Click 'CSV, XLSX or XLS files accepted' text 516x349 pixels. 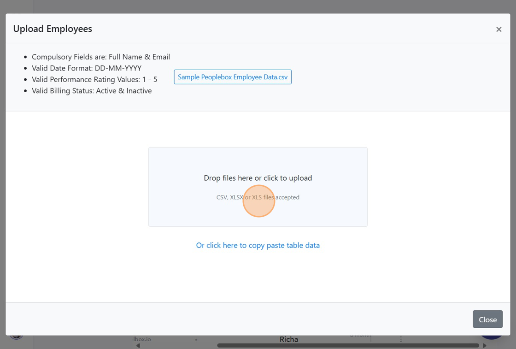coord(258,197)
